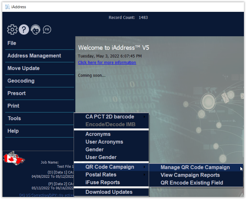246x199 pixels.
Task: Open the Print menu
Action: point(40,106)
